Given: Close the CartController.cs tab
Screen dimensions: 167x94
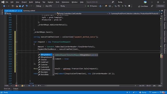Looking at the screenshot, I should tap(21, 11).
